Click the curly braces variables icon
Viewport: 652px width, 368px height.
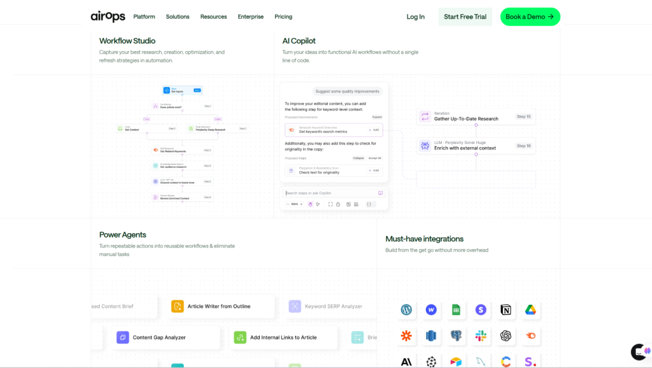coord(369,204)
